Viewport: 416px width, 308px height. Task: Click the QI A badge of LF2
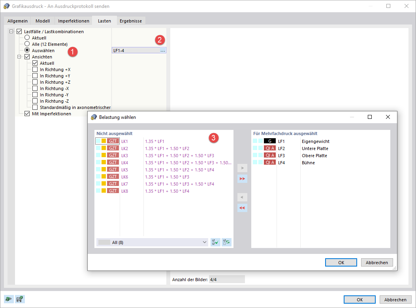(x=269, y=148)
